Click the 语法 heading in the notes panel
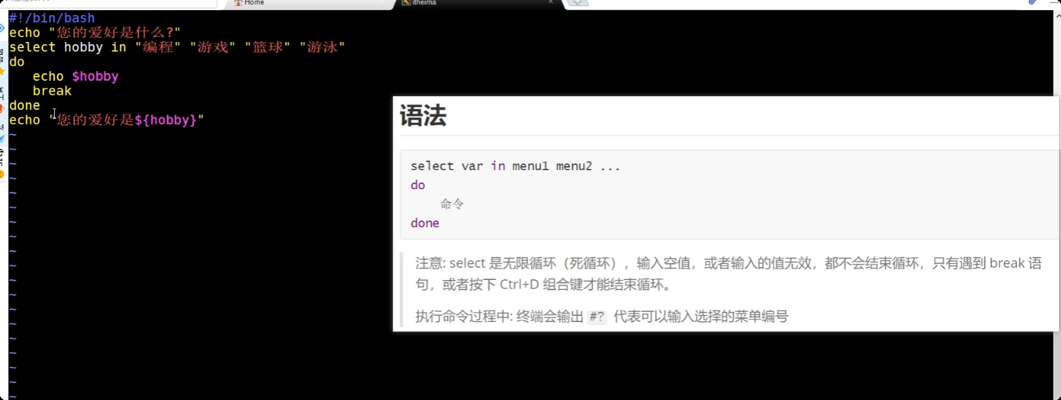This screenshot has width=1061, height=400. click(x=423, y=116)
